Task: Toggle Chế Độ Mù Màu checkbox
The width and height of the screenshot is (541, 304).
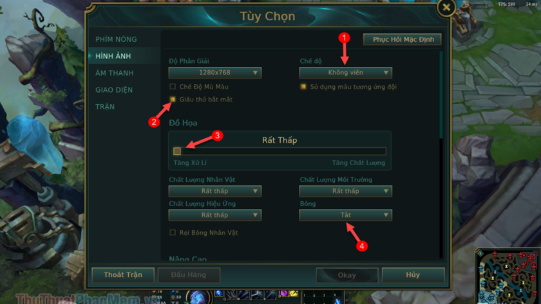Action: 173,86
